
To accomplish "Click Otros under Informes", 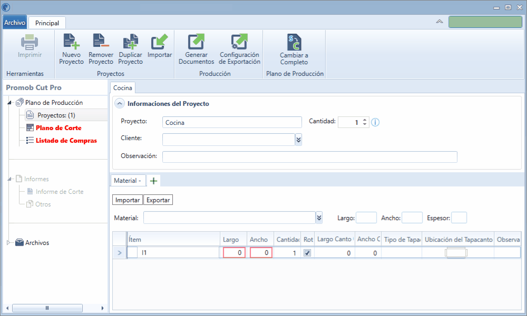I will coord(43,204).
